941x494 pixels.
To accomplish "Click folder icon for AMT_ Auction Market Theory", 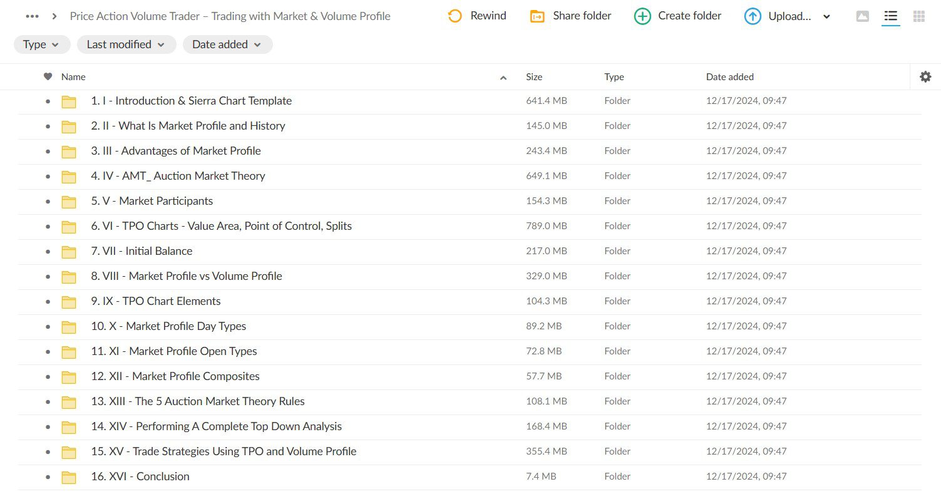I will (69, 177).
